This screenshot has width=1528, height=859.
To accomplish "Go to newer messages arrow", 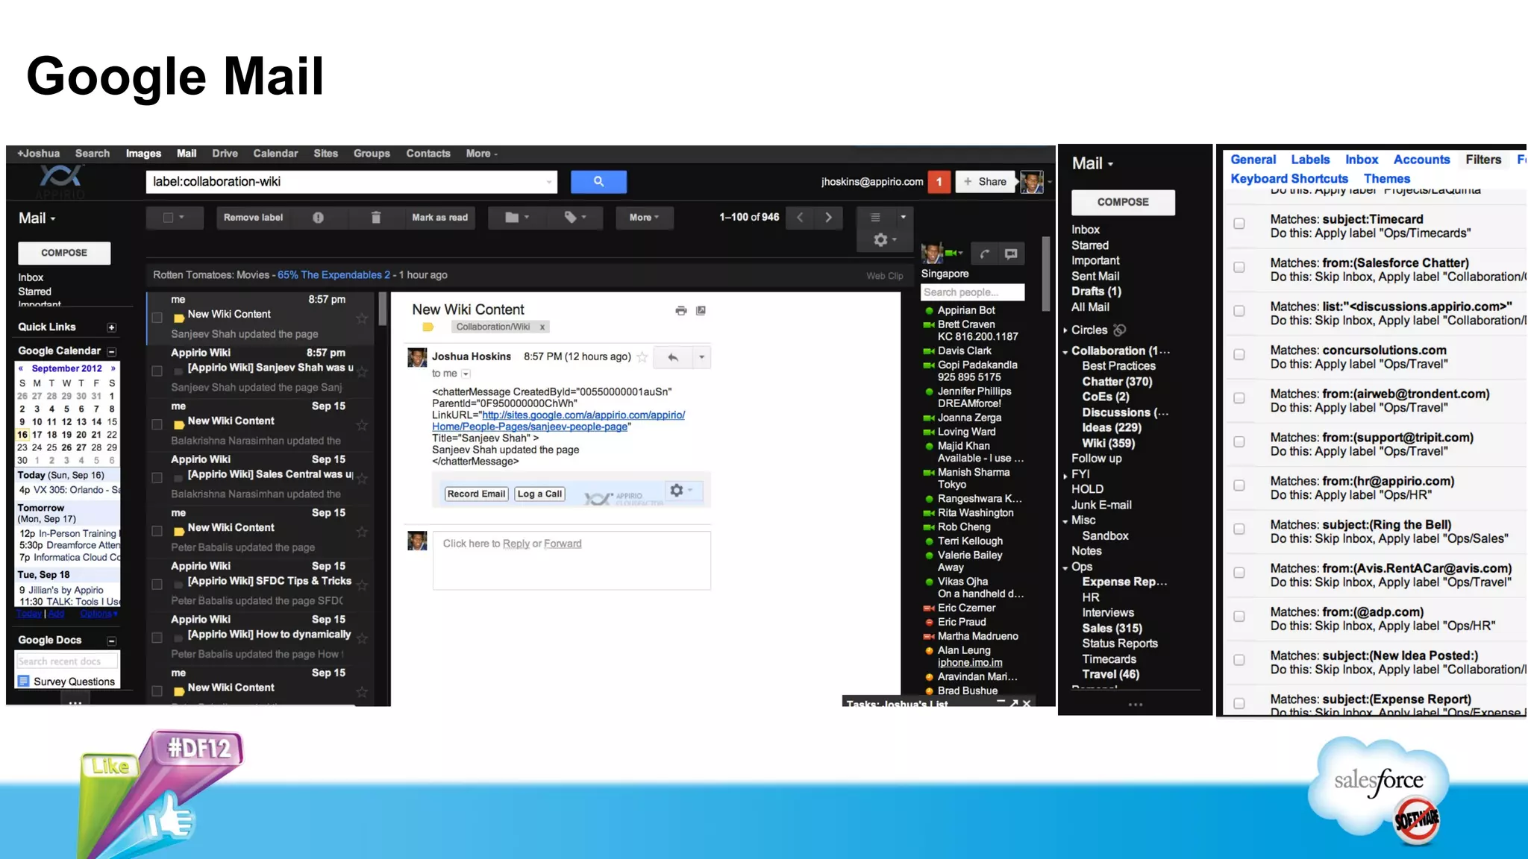I will (800, 217).
